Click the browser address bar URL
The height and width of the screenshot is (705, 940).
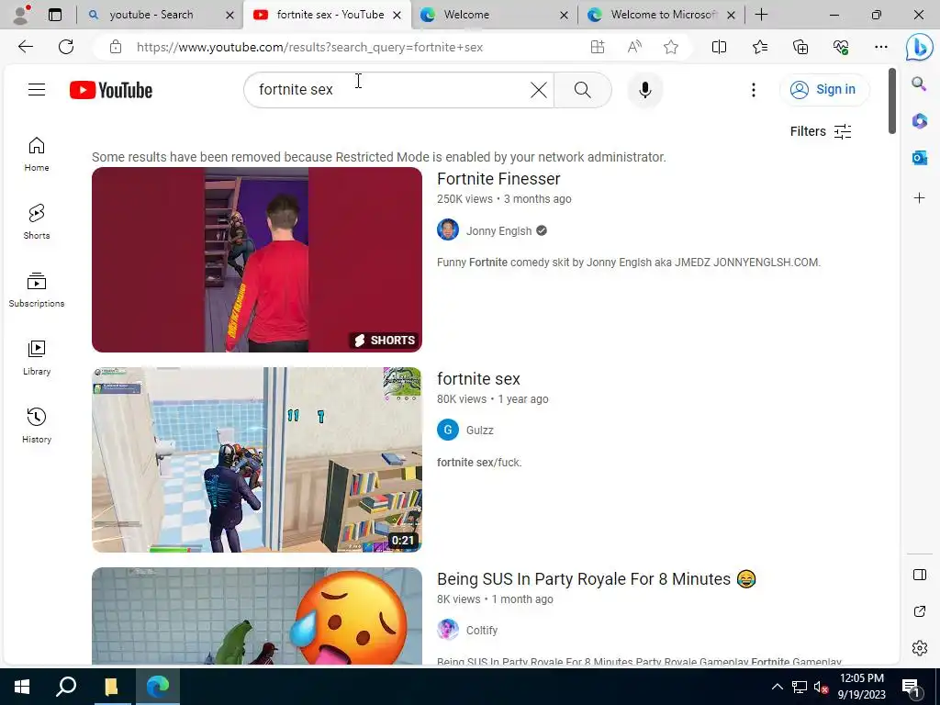tap(309, 47)
